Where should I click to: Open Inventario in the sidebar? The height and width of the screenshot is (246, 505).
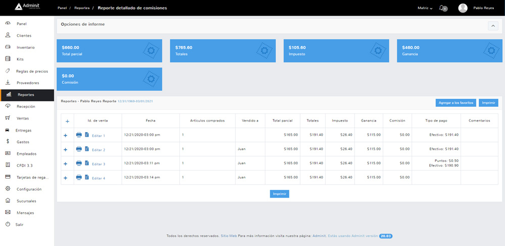pos(25,47)
